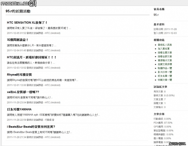Open 搜尋主題文章 link
The height and width of the screenshot is (146, 188).
coord(165,52)
